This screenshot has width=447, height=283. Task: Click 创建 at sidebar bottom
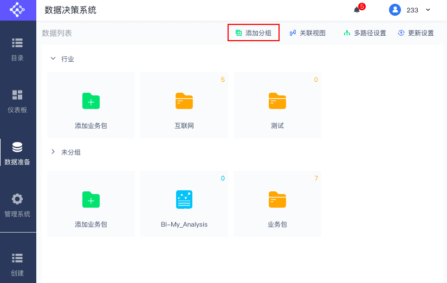(x=17, y=265)
